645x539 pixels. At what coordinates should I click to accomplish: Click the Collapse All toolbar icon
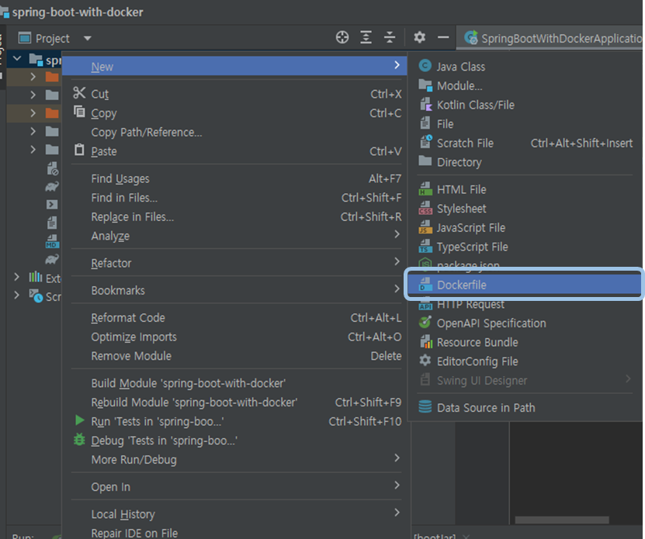click(x=389, y=37)
